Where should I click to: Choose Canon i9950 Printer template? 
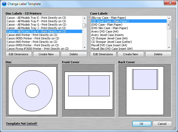pos(44,45)
